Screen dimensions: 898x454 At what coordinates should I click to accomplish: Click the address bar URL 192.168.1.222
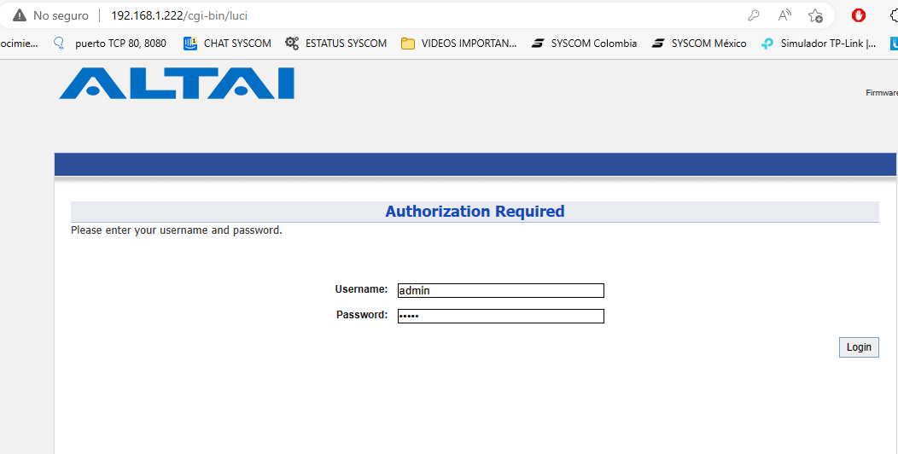coord(148,15)
